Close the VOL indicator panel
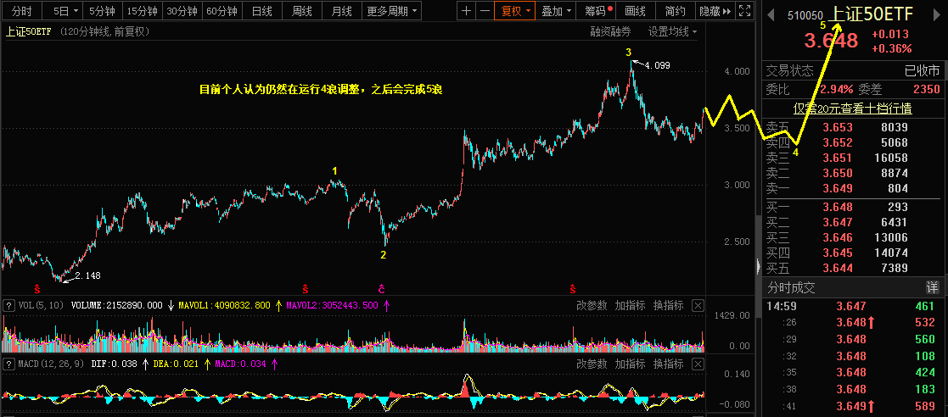The width and height of the screenshot is (948, 417). click(698, 305)
